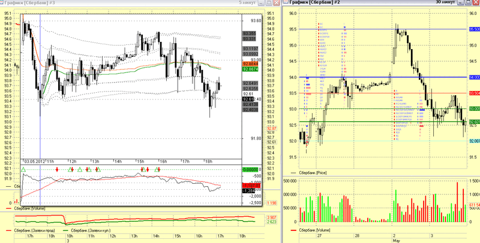Image resolution: width=480 pixels, height=243 pixels.
Task: Select the Графики [Сбербанк] #2 title bar
Action: 381,2
